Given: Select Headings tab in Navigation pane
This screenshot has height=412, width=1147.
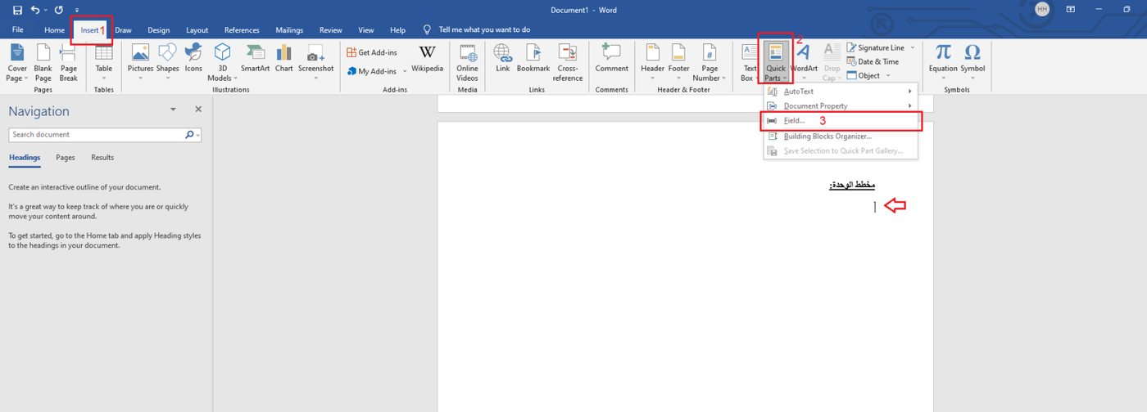Looking at the screenshot, I should [x=25, y=158].
